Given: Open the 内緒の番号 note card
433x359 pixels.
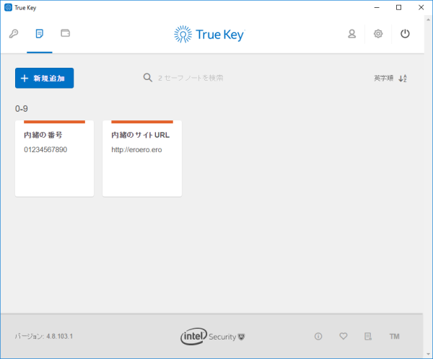Looking at the screenshot, I should 54,159.
